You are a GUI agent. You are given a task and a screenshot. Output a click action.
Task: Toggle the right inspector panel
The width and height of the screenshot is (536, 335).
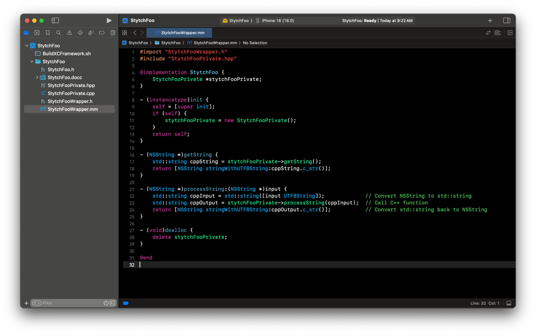point(507,21)
